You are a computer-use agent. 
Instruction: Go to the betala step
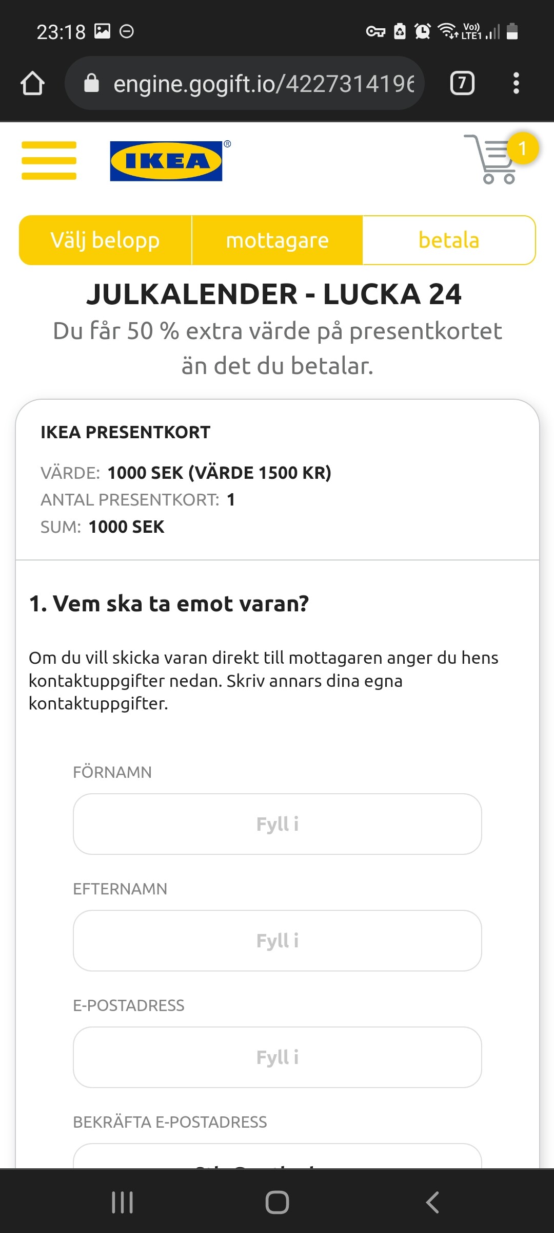(449, 240)
